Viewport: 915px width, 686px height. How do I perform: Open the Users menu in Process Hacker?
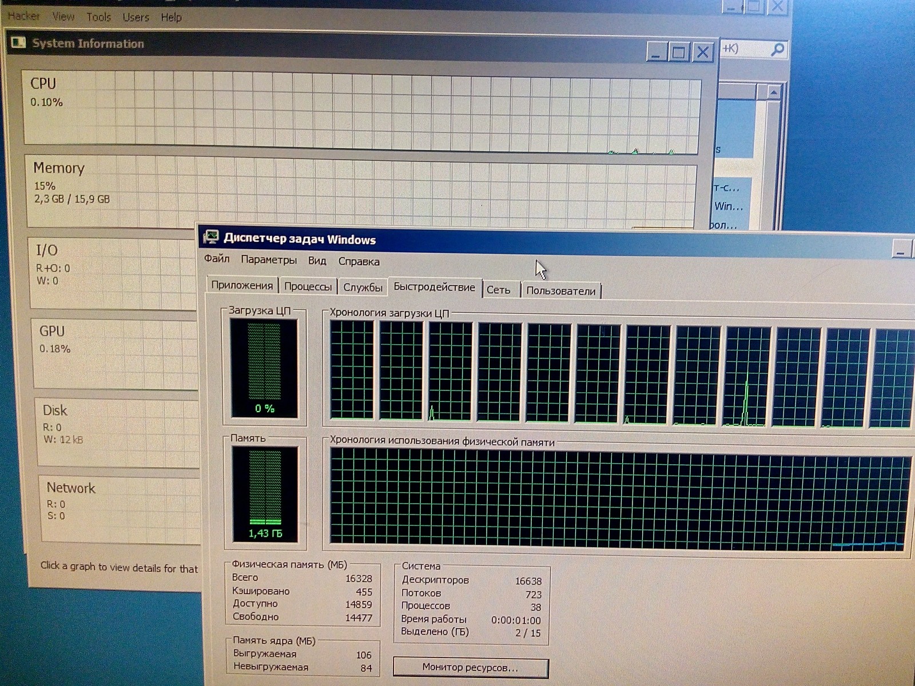pyautogui.click(x=136, y=18)
